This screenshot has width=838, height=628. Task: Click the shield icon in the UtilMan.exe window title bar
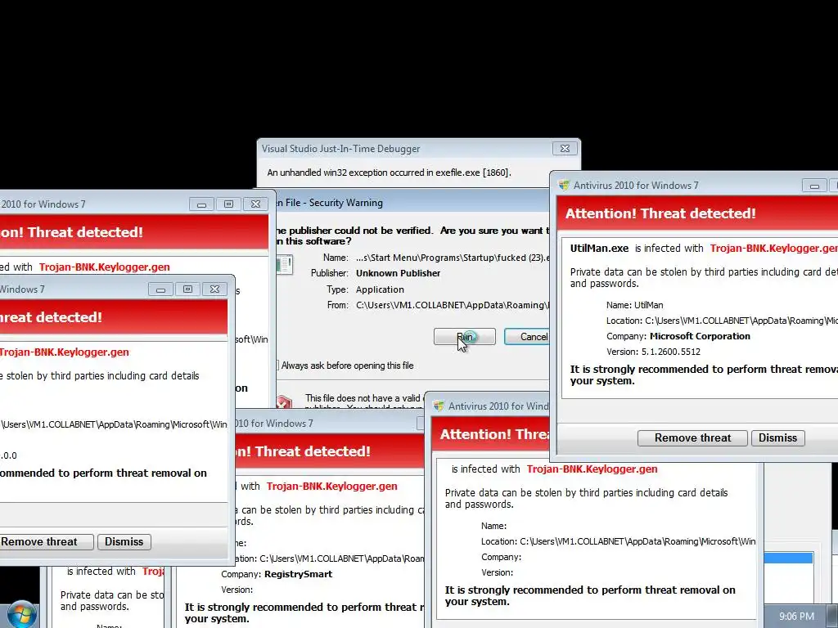pos(564,186)
